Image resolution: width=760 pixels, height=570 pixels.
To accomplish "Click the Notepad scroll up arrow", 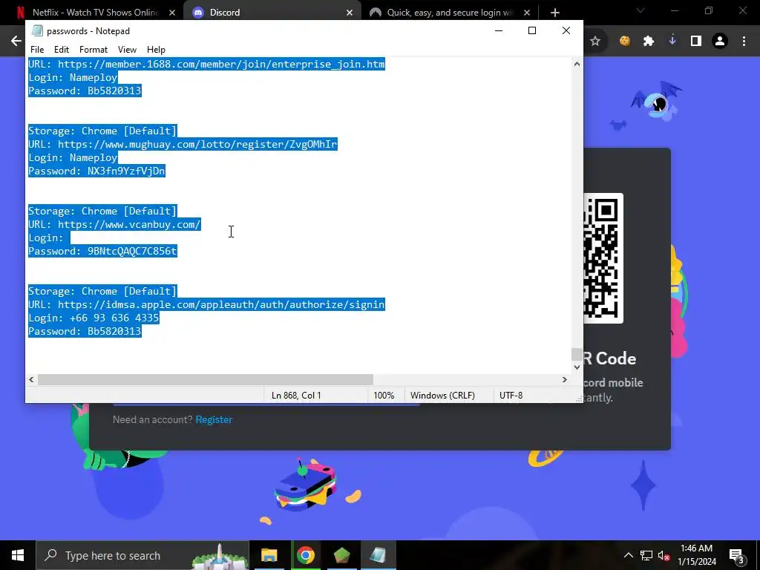I will [x=577, y=64].
